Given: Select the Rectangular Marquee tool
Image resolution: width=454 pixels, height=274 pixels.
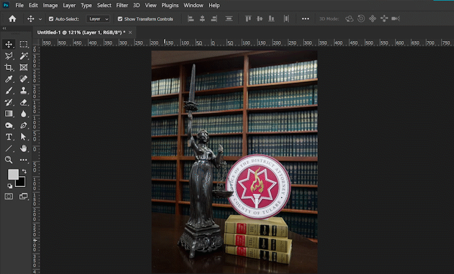Looking at the screenshot, I should 23,44.
